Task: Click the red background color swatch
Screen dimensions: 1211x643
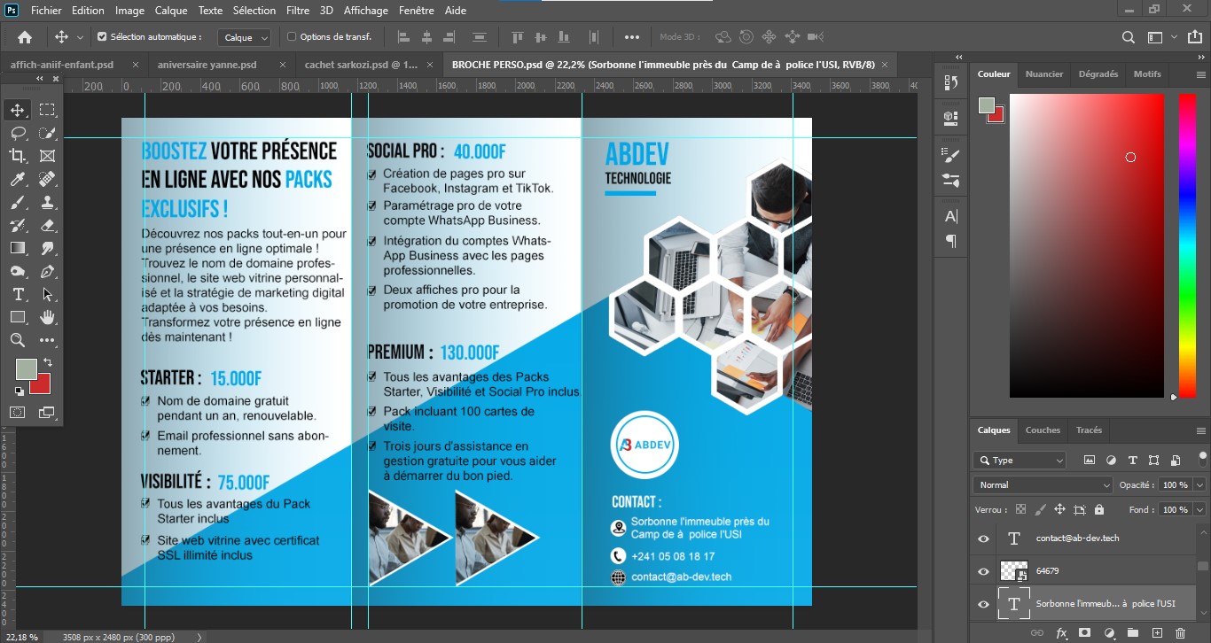Action: 42,385
